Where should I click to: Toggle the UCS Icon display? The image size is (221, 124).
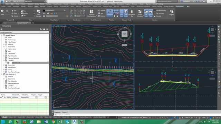click(x=121, y=13)
